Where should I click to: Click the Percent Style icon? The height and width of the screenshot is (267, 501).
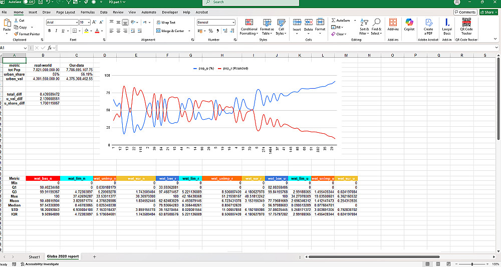[x=210, y=31]
